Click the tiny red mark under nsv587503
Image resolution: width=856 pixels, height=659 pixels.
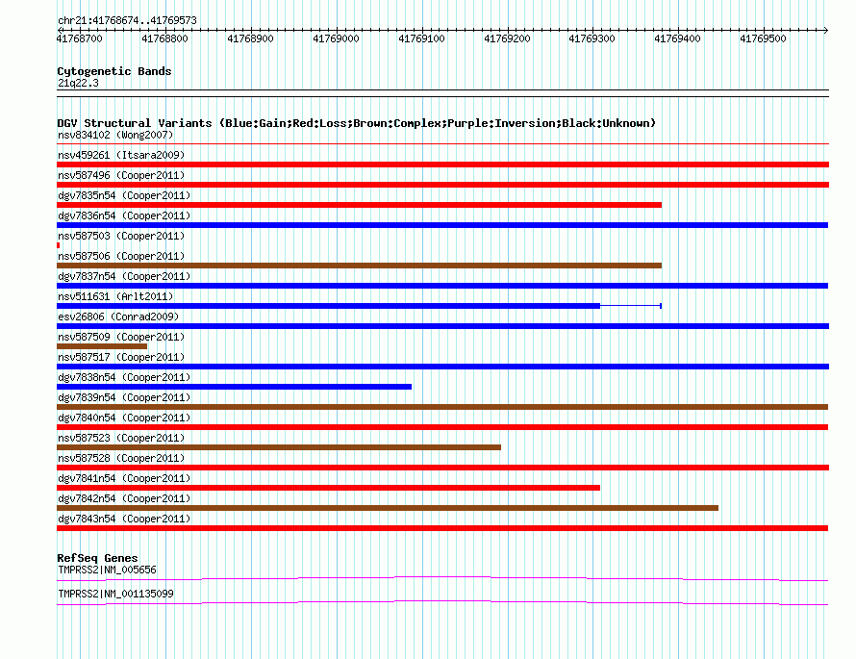(59, 245)
